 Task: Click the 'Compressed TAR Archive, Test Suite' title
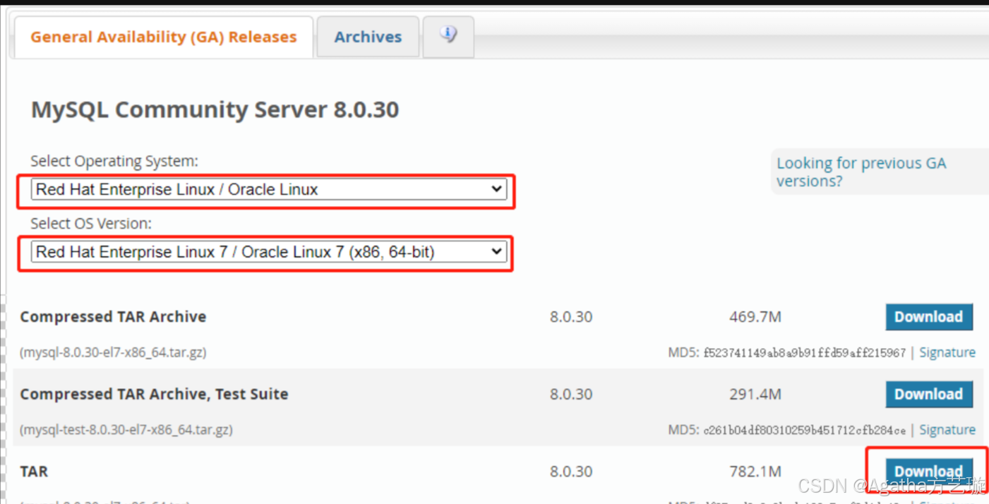[x=154, y=394]
